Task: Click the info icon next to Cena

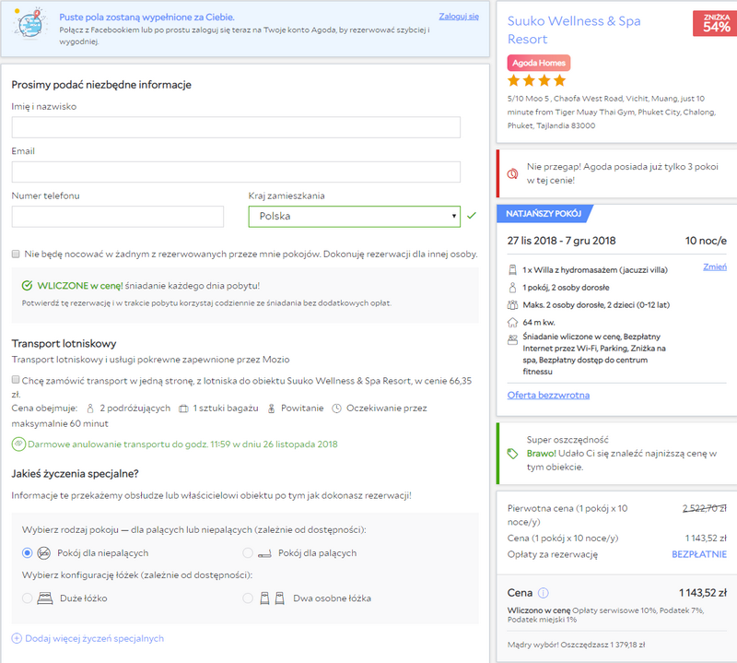Action: point(543,593)
